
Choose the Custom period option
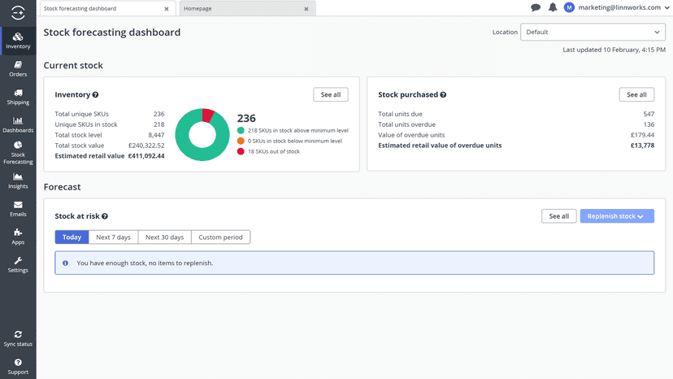point(220,237)
